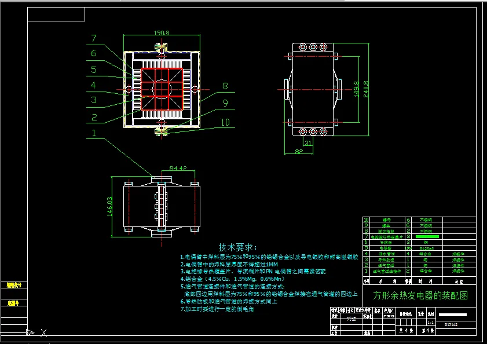The width and height of the screenshot is (487, 344).
Task: Click callout number 1 above the front view
Action: (94, 133)
